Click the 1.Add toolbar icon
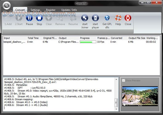 [8, 18]
